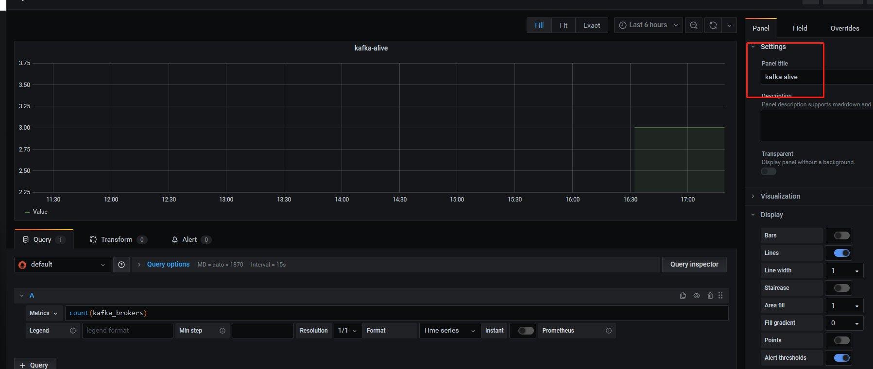The height and width of the screenshot is (369, 873).
Task: Click the data source help icon
Action: [121, 265]
